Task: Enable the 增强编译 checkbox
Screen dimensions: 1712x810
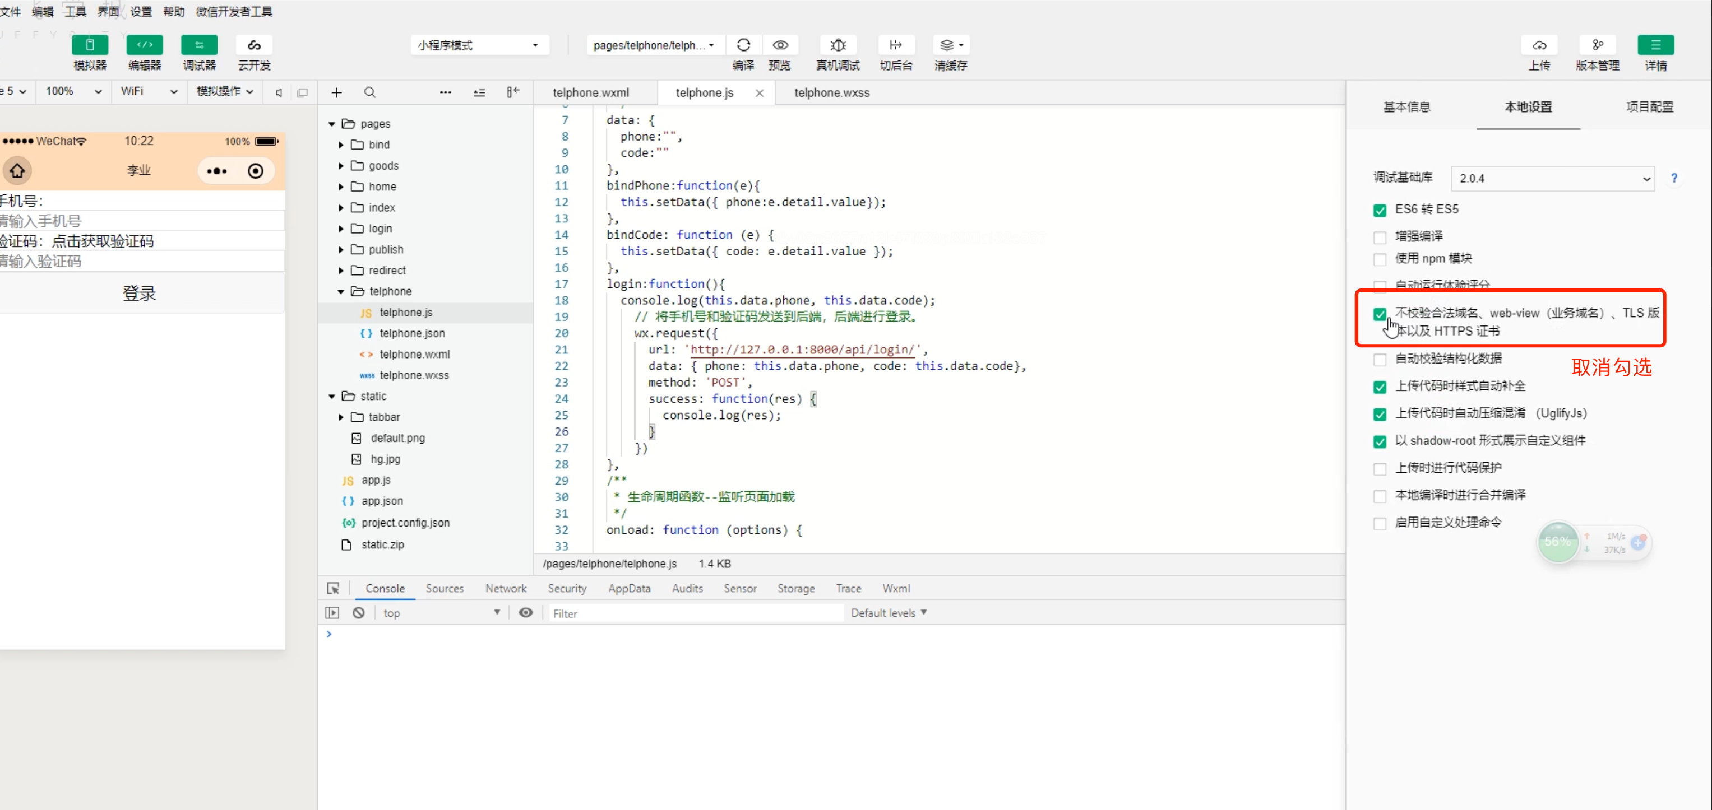Action: click(1380, 237)
